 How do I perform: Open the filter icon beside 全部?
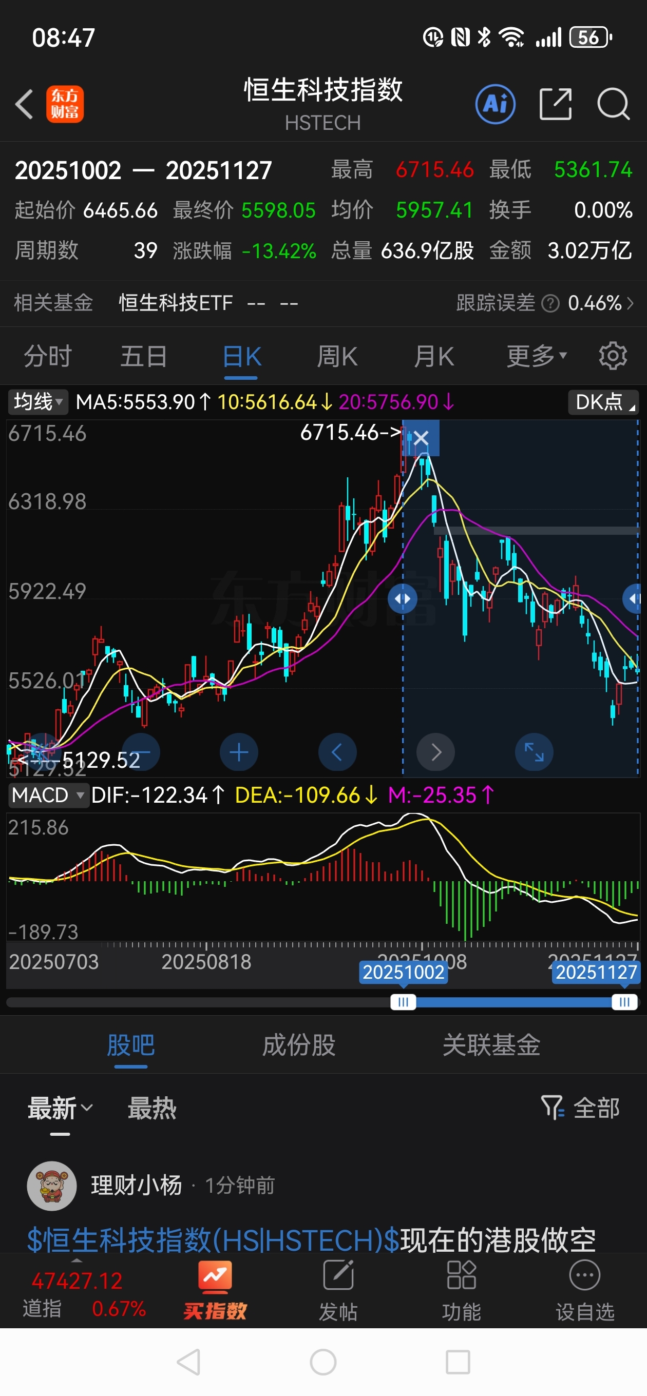point(553,1107)
